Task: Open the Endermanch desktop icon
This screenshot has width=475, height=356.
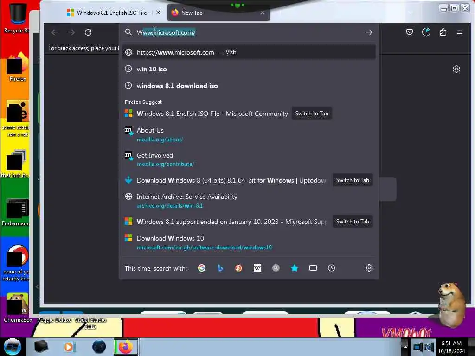Action: 17,212
